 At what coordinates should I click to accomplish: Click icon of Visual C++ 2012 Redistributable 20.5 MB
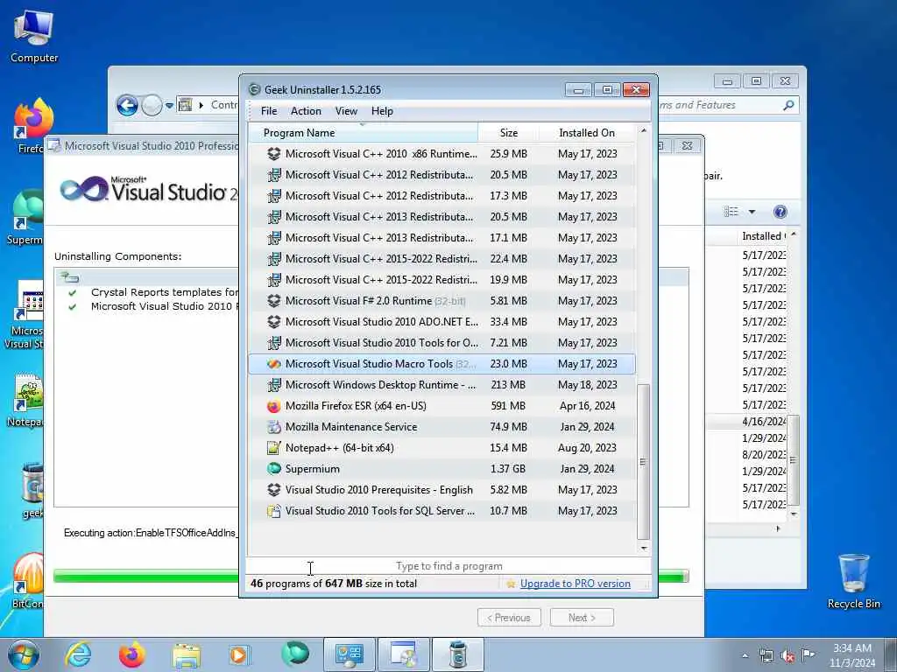point(274,175)
